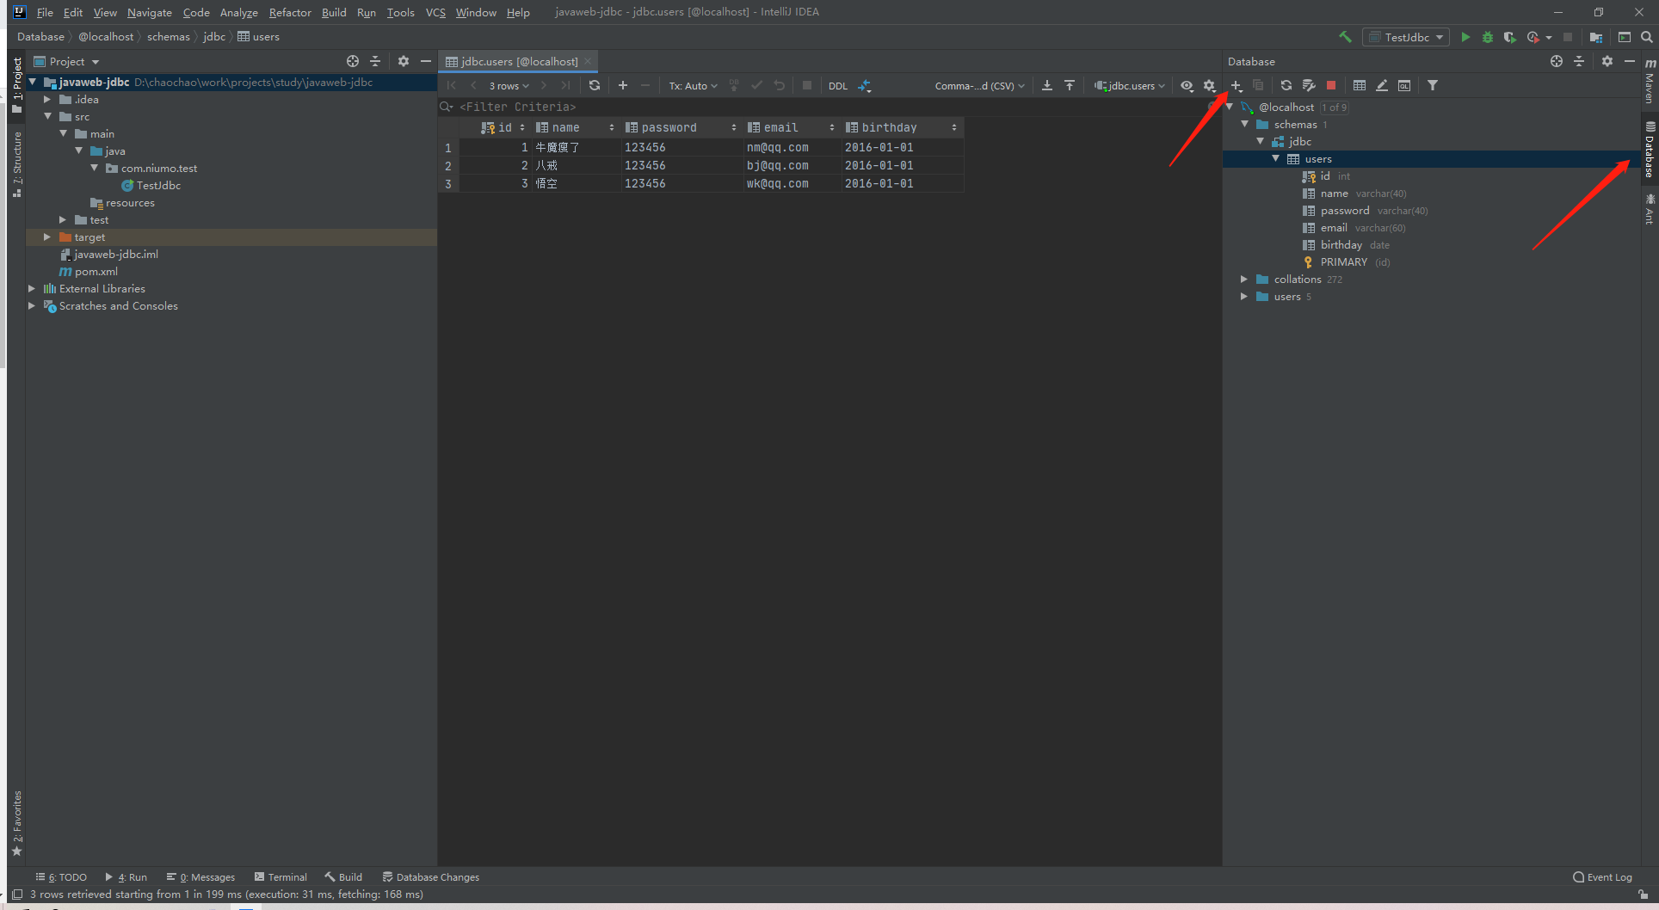The image size is (1659, 910).
Task: Click the DDL button in data toolbar
Action: [x=838, y=85]
